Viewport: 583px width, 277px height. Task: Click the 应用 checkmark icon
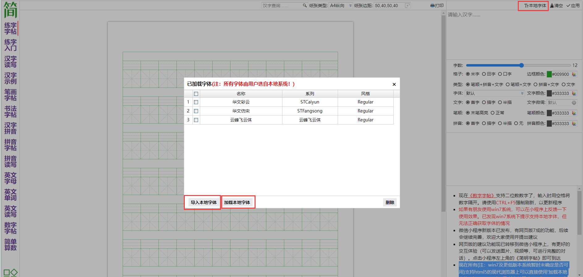(568, 6)
